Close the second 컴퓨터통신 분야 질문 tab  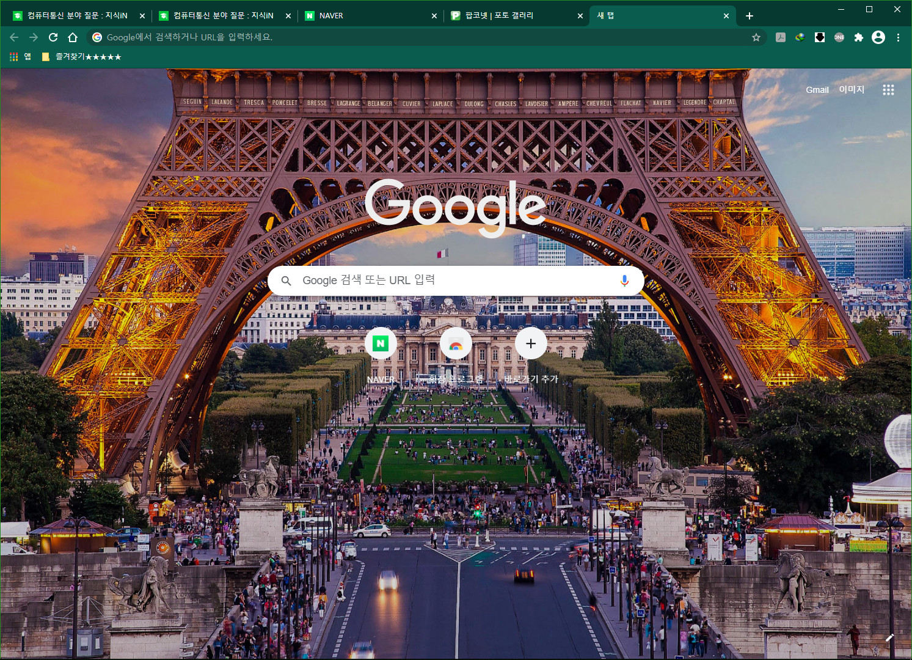288,16
